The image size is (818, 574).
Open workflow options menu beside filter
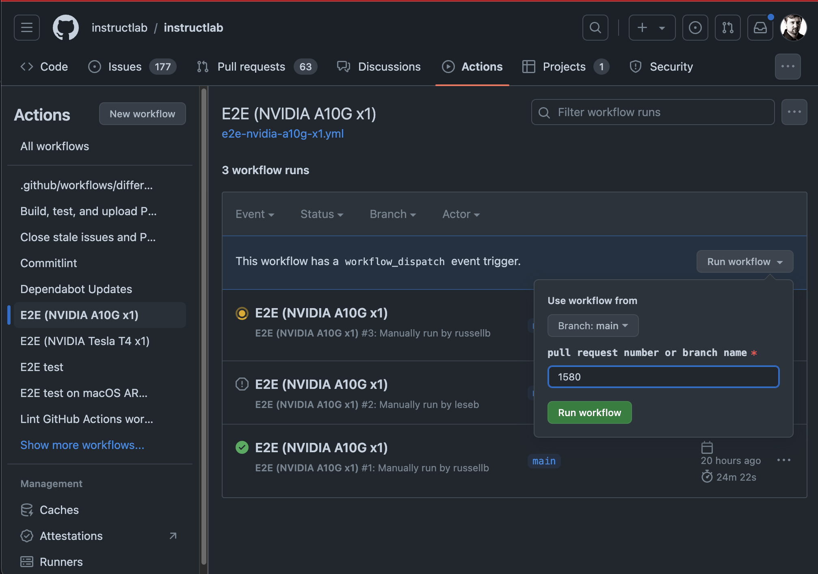click(x=794, y=112)
